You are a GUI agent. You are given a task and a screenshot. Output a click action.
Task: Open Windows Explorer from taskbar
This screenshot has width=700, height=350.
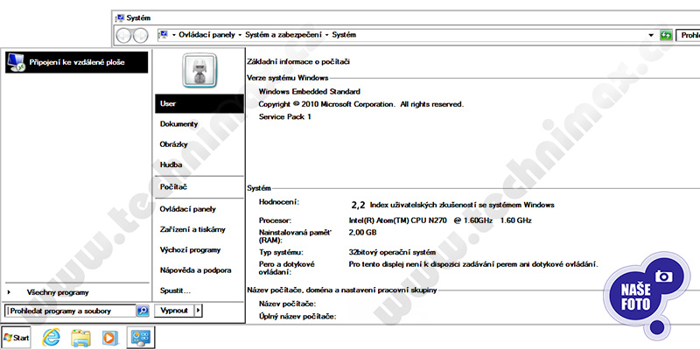tap(80, 338)
